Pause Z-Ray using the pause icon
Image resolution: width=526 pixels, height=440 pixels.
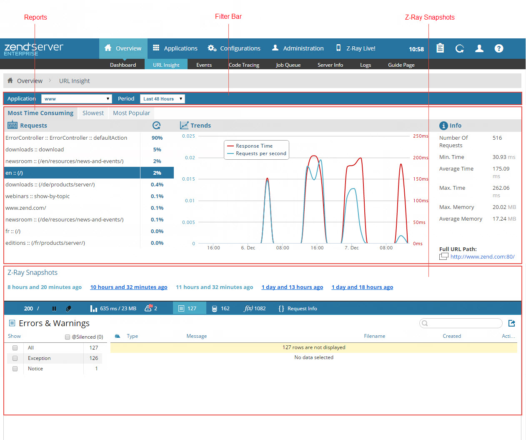pyautogui.click(x=54, y=309)
